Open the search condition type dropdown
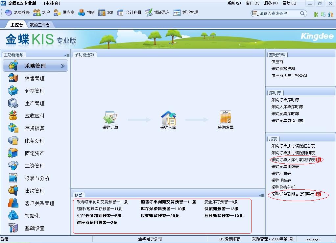This screenshot has width=336, height=243. (x=255, y=13)
